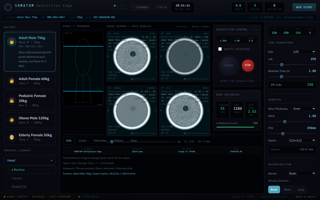Click the Detector 128×0.6mm field
320x200 pixels.
point(292,149)
